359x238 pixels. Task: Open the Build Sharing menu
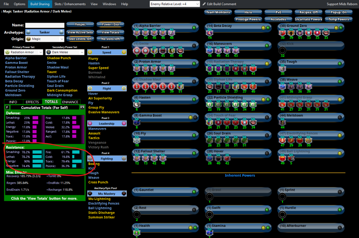tap(40, 4)
